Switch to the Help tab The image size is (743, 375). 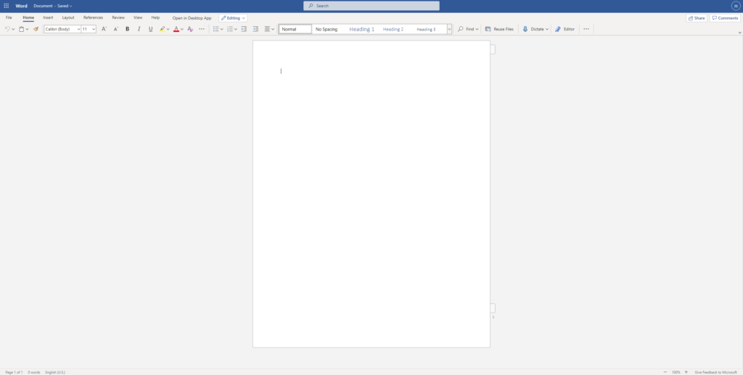pos(155,17)
